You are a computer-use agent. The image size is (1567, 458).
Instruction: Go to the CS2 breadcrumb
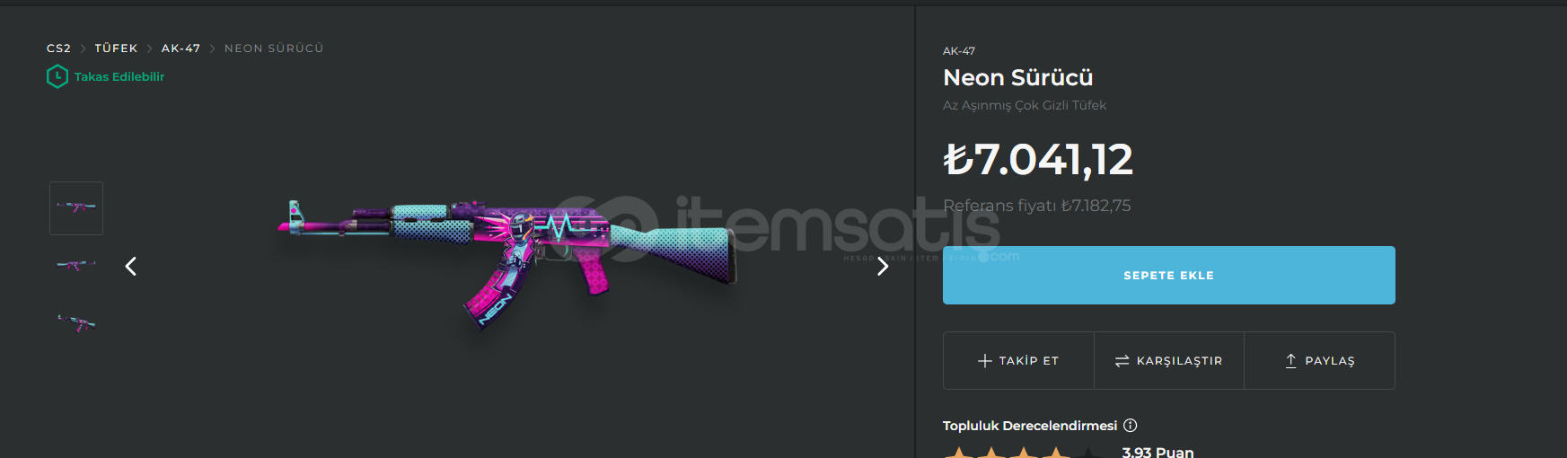58,48
